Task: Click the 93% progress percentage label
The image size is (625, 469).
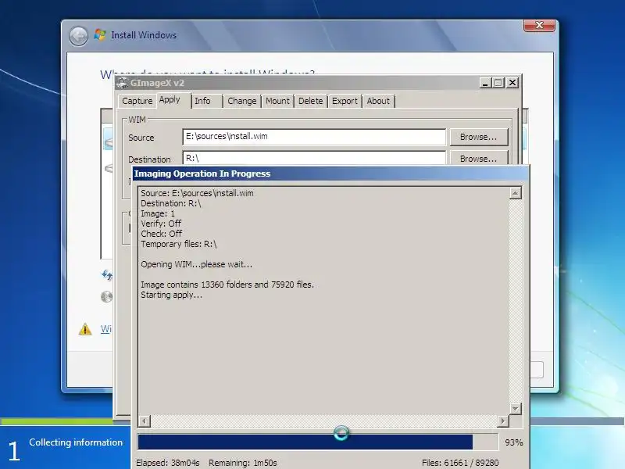Action: click(514, 442)
